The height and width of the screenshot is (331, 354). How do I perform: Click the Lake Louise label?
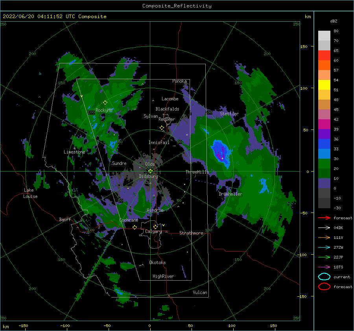click(30, 193)
